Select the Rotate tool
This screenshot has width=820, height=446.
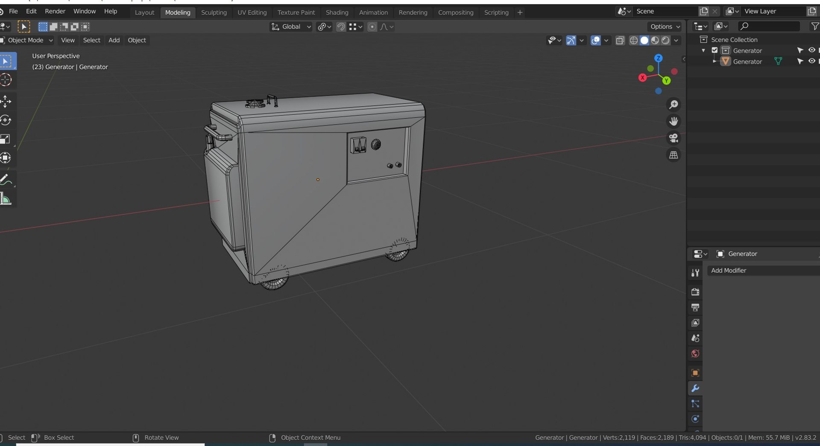pyautogui.click(x=6, y=120)
